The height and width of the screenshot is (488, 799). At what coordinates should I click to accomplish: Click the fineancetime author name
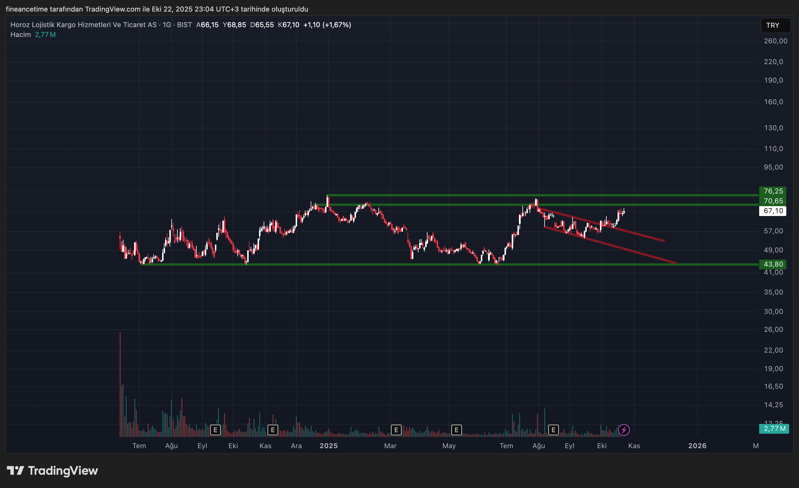[26, 10]
